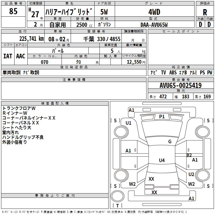Click the P1 mark on the hood diagram

(162, 117)
